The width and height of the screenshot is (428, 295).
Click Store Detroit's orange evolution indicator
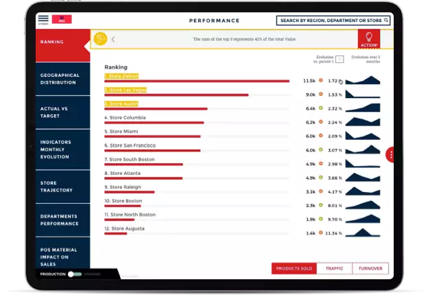[321, 81]
